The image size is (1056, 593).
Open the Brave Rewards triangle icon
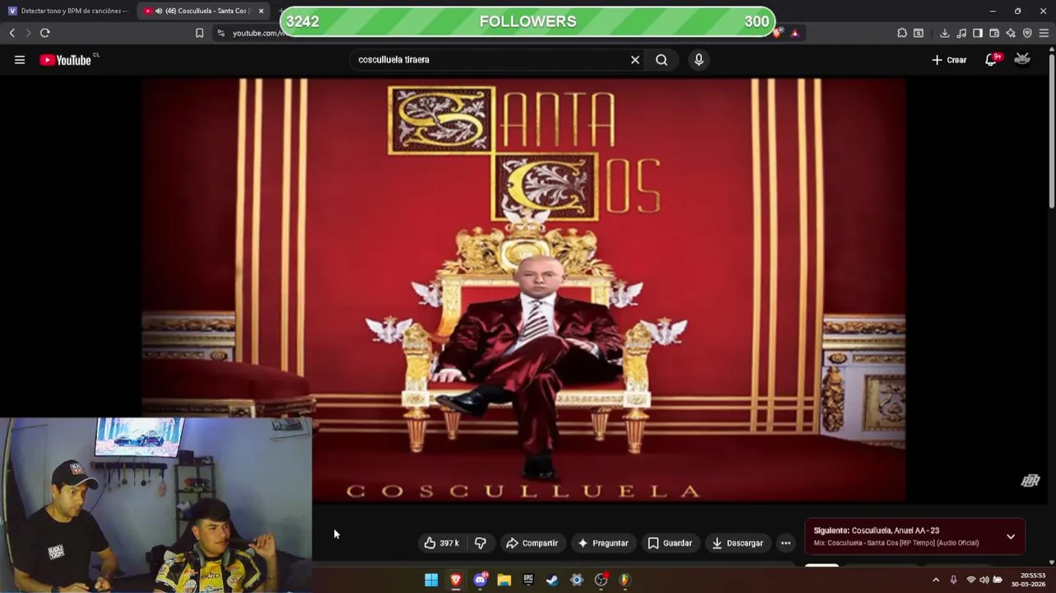795,33
